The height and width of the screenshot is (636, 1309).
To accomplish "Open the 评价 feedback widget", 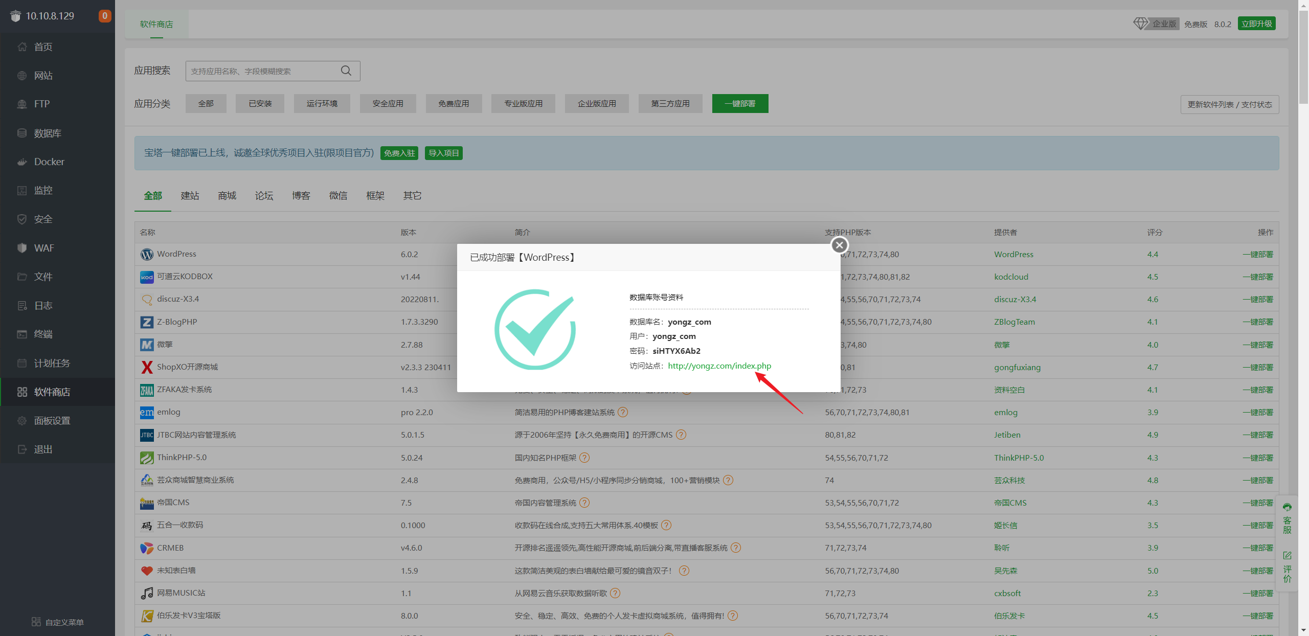I will click(x=1287, y=567).
